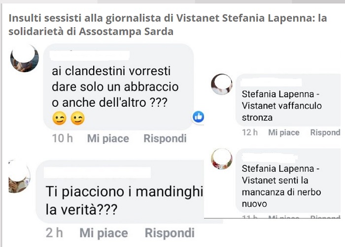Like the comment about clandestini
345x247 pixels.
tap(108, 138)
